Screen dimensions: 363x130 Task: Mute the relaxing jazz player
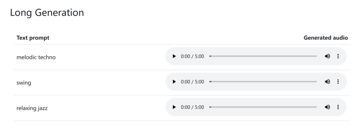(327, 107)
